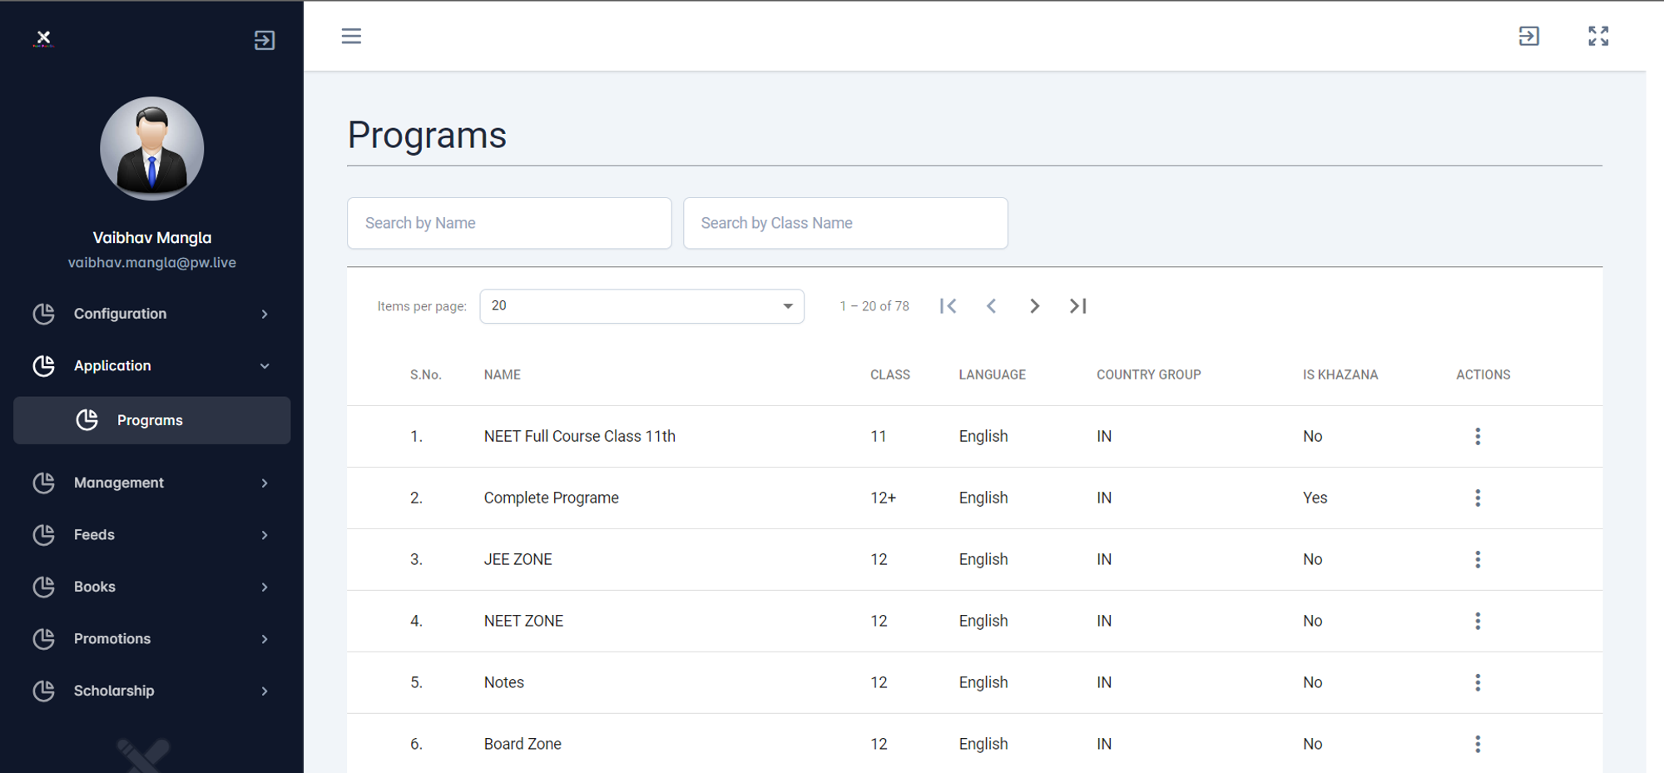Click the sidebar collapse icon
This screenshot has height=773, width=1664.
pos(264,40)
